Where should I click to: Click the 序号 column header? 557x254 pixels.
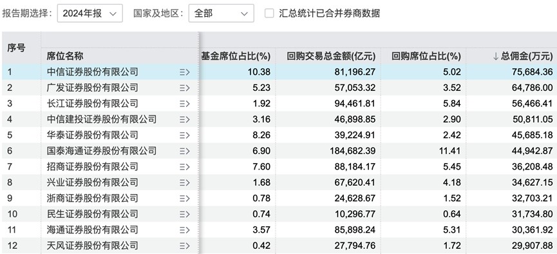[16, 48]
